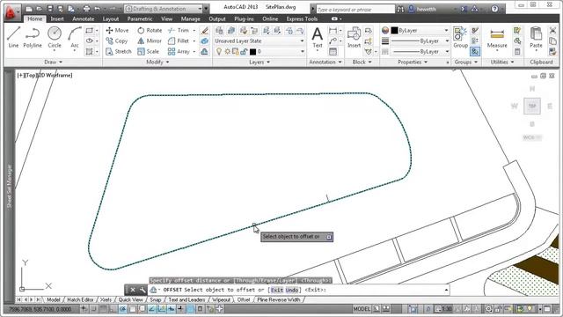Click the keyword search input field
This screenshot has width=563, height=317.
[355, 9]
